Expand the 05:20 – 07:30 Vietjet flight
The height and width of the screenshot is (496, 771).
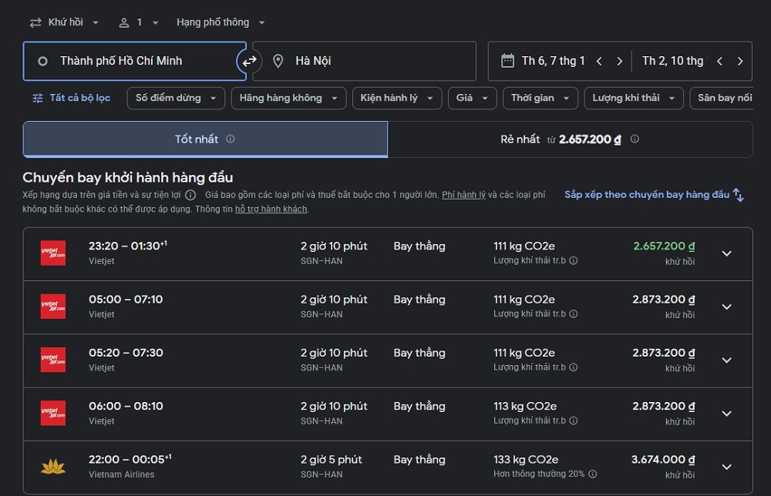pos(727,360)
